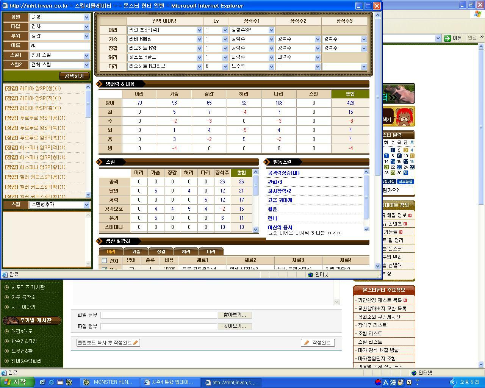Click the 이름 name input field
The width and height of the screenshot is (485, 388).
pos(59,45)
